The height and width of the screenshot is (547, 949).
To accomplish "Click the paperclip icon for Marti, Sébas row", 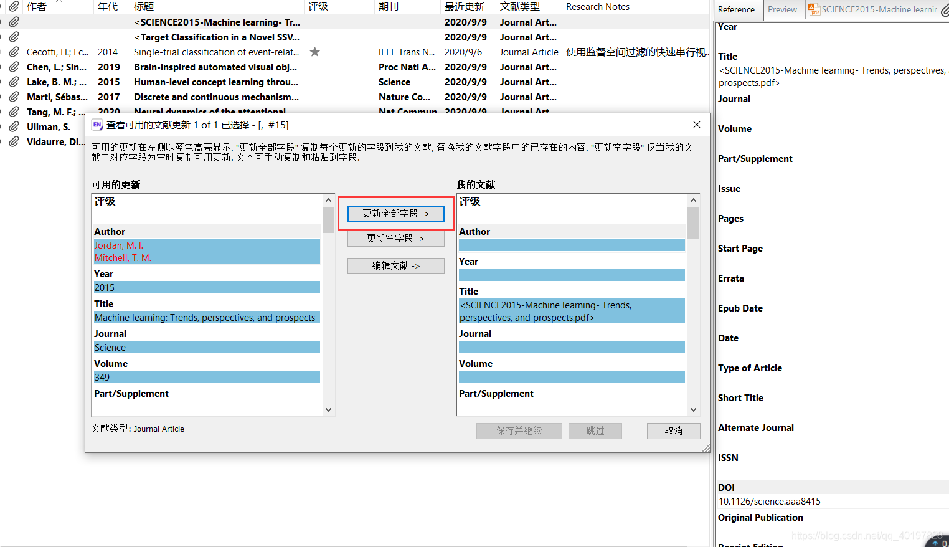I will (14, 97).
